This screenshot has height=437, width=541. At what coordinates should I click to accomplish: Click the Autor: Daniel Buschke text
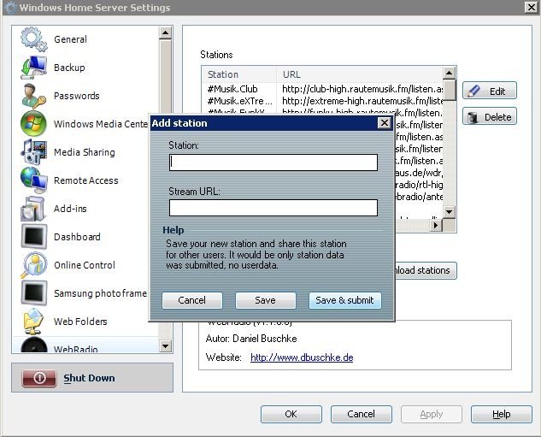coord(251,339)
